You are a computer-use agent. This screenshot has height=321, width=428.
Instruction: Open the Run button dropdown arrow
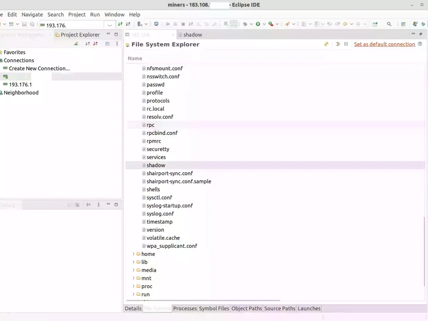tap(264, 24)
